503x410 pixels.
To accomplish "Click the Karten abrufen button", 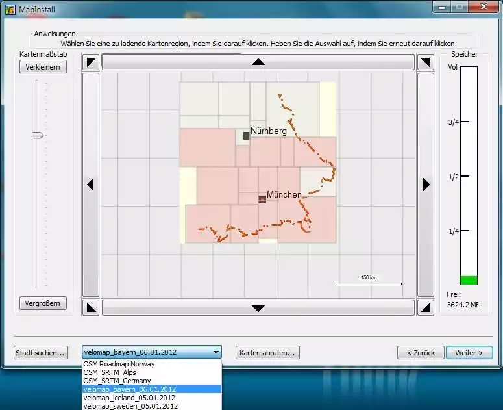I will click(x=267, y=353).
